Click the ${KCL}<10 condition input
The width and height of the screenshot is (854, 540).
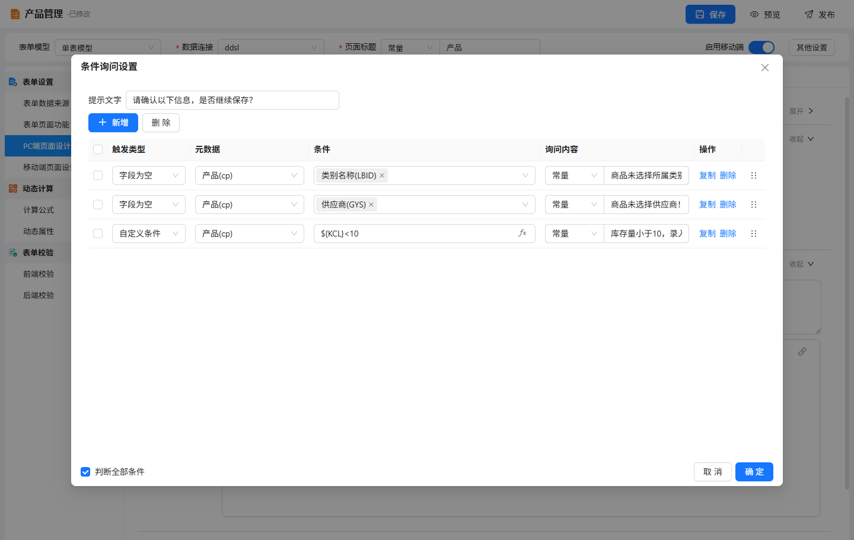tap(424, 234)
